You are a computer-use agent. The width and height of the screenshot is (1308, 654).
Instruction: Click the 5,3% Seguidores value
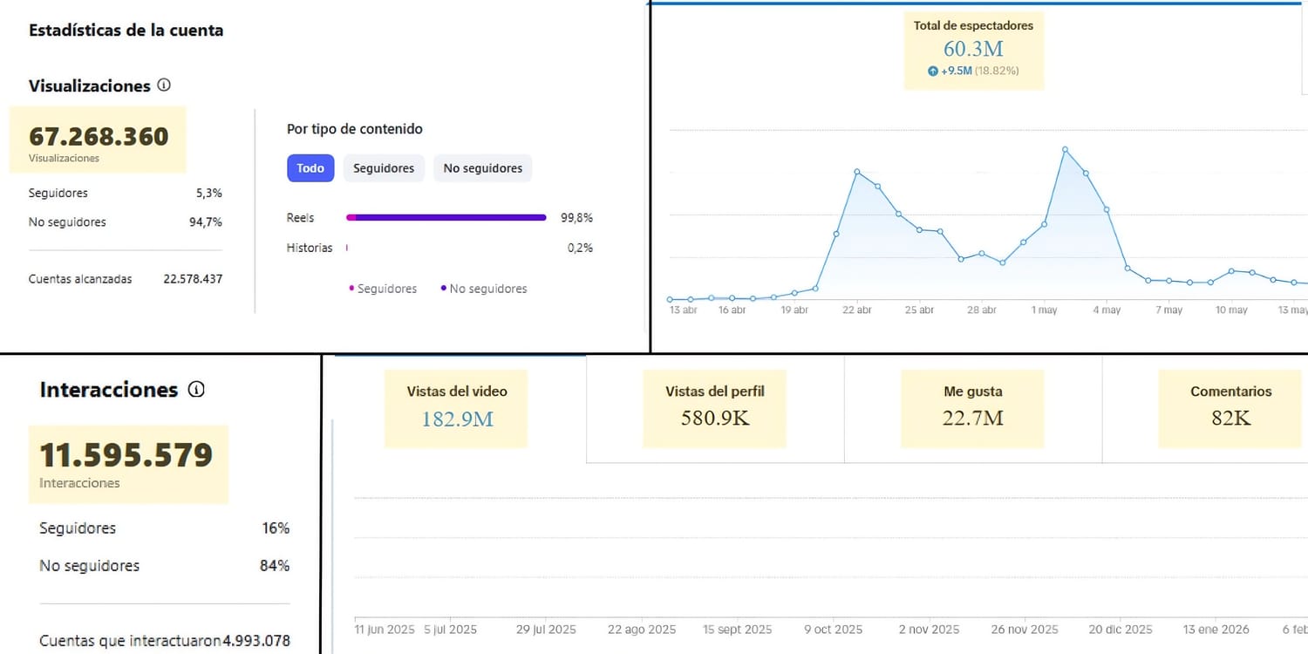209,193
